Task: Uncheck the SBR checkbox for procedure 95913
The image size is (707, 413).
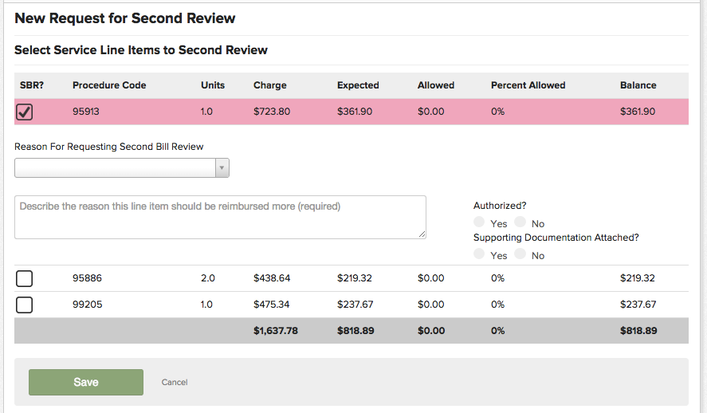Action: pyautogui.click(x=25, y=112)
